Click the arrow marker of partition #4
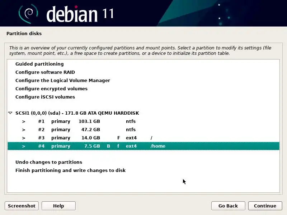287x215 pixels. tap(24, 146)
